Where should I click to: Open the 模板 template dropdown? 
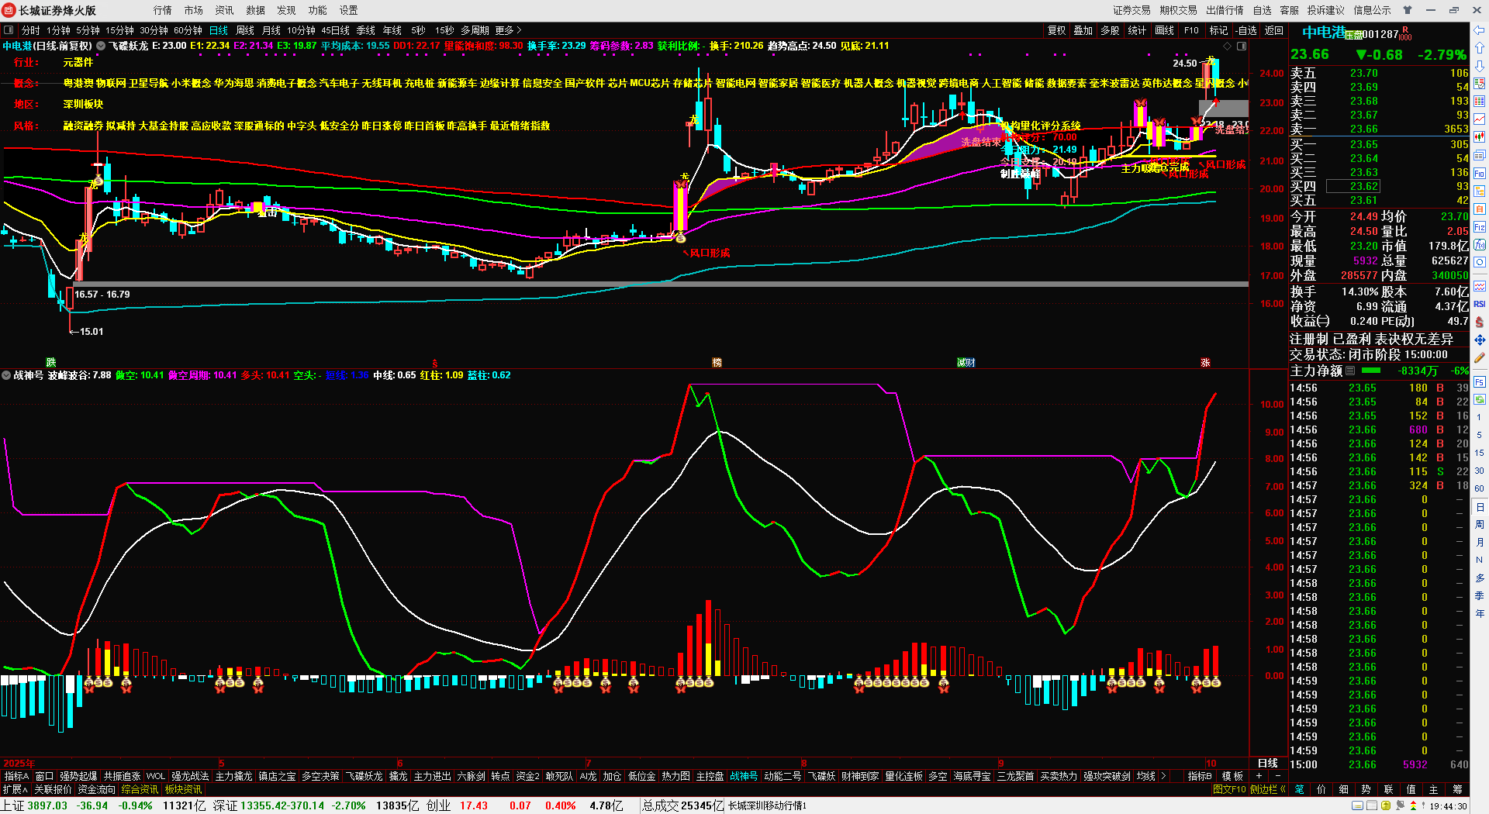tap(1232, 776)
